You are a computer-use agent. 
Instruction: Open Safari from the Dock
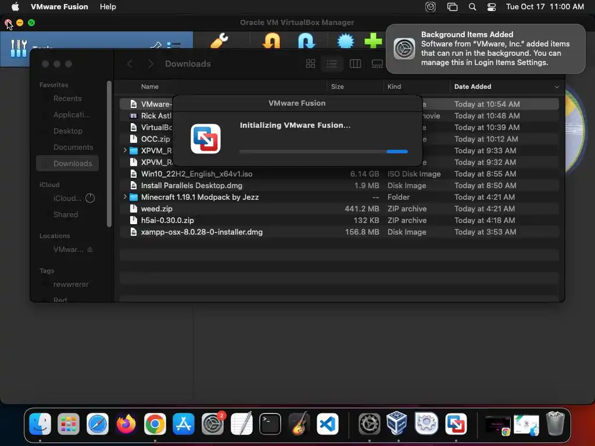(98, 423)
